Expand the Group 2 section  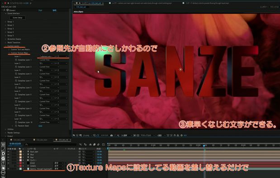pos(5,25)
